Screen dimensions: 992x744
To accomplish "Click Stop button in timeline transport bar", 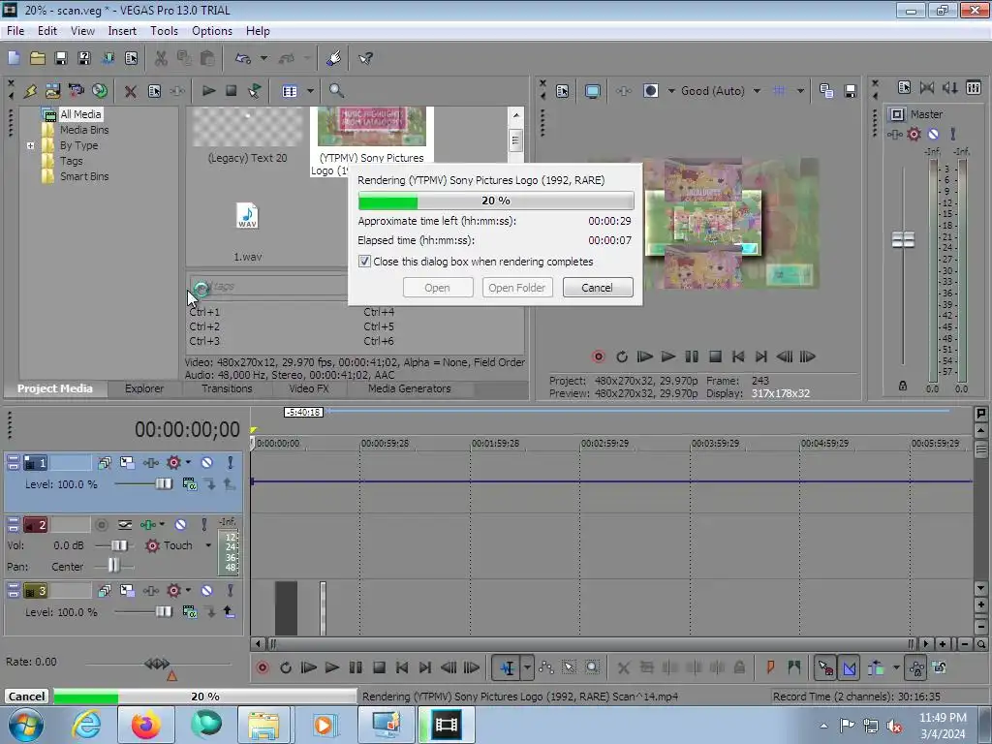I will (379, 667).
